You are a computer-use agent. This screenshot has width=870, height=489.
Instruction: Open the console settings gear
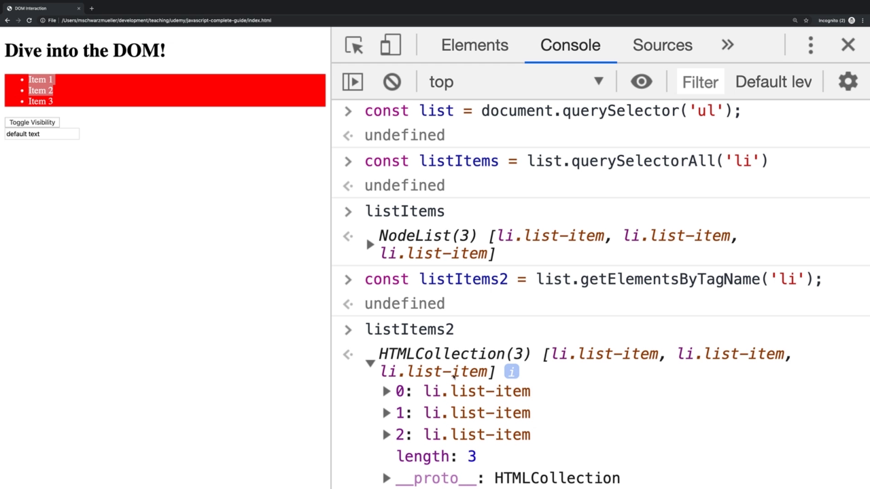tap(848, 82)
